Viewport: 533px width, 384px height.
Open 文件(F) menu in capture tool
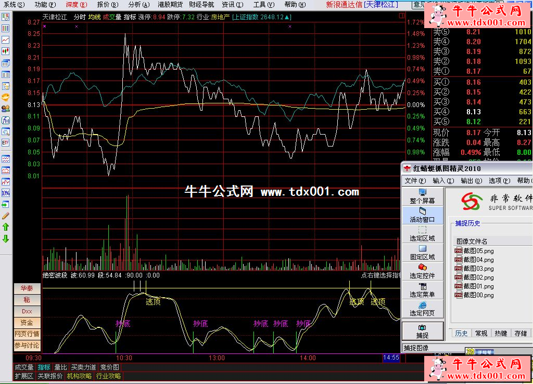pyautogui.click(x=415, y=181)
